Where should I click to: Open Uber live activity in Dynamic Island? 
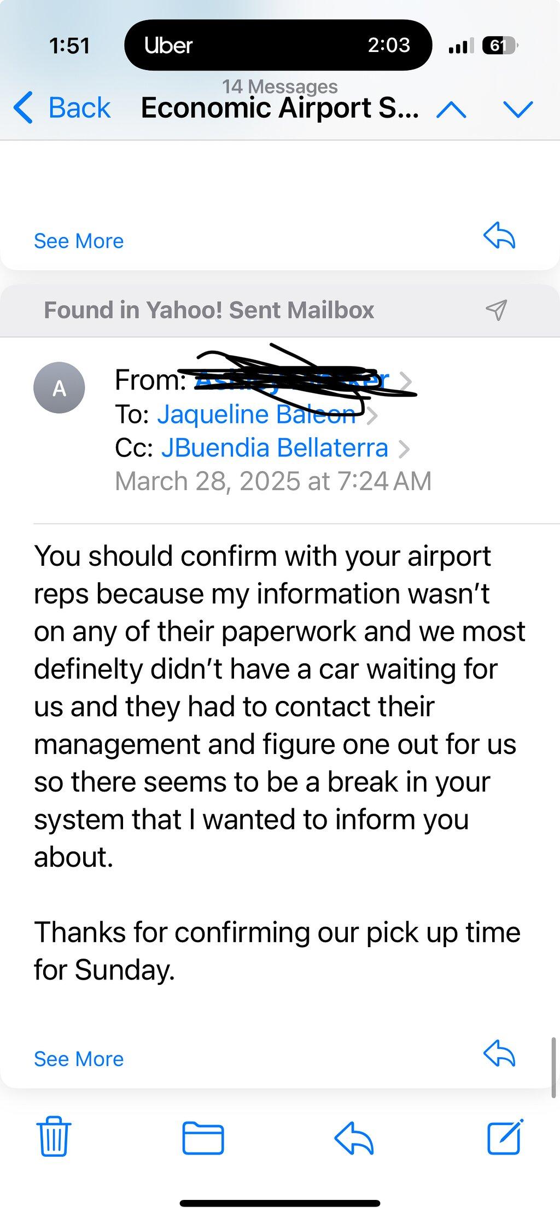278,45
